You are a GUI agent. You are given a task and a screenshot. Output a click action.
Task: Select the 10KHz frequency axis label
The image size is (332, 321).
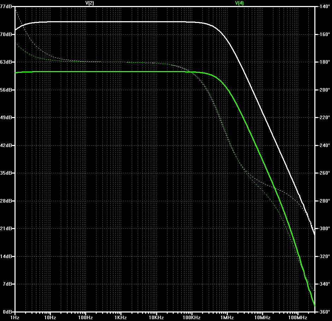click(x=156, y=317)
